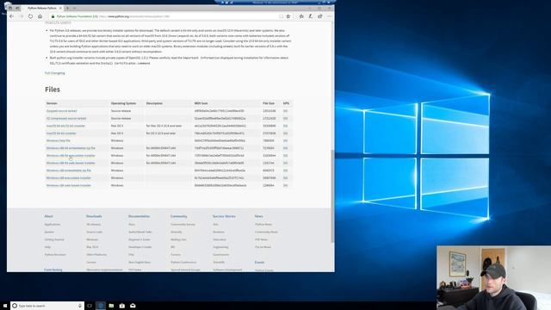The height and width of the screenshot is (310, 551).
Task: Download Windows x86 executable installer
Action: coord(69,178)
